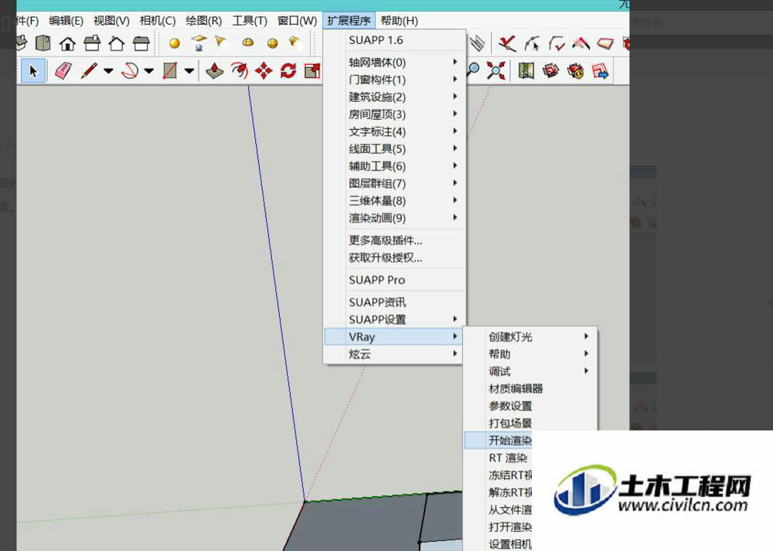Expand the 辅助工具(6) submenu
The height and width of the screenshot is (551, 773).
pyautogui.click(x=394, y=165)
